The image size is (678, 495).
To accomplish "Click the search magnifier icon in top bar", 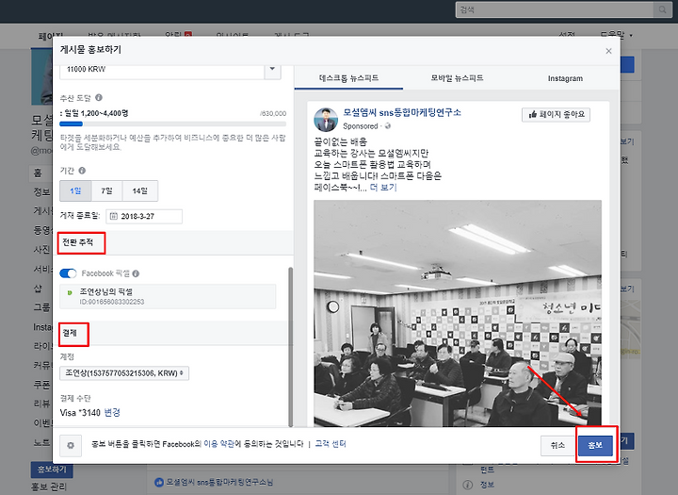I will [x=662, y=9].
